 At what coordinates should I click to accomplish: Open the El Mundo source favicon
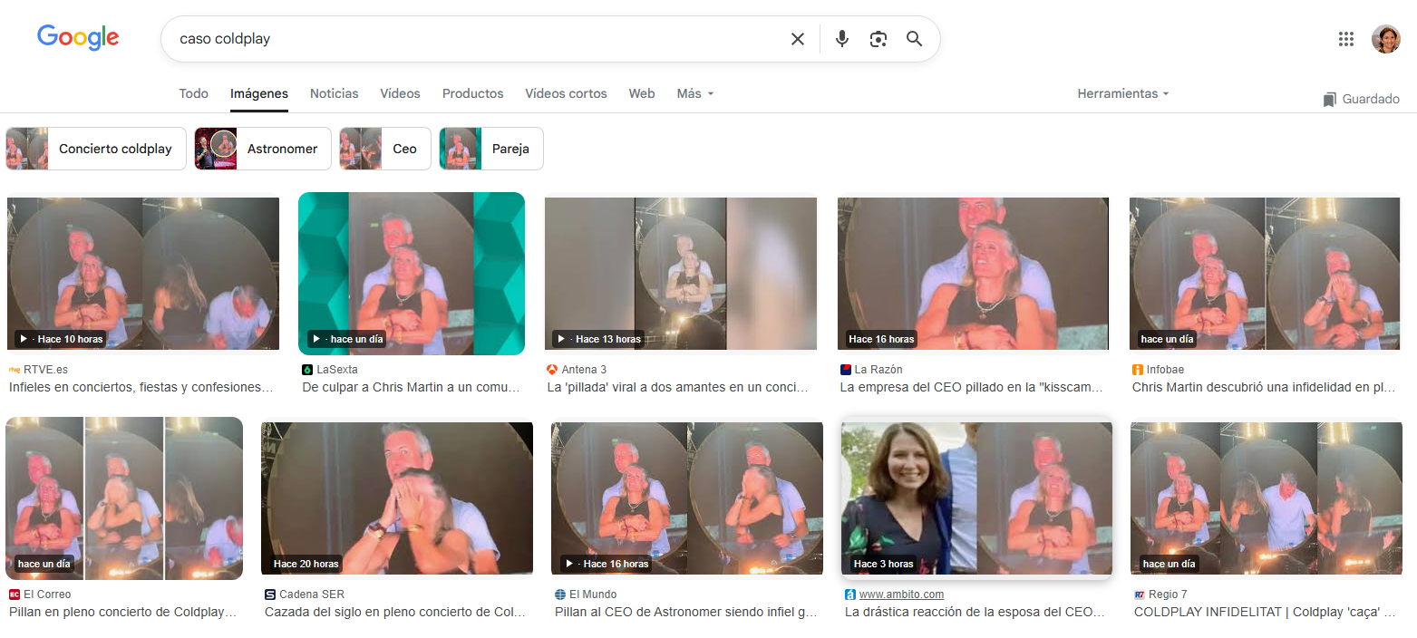pyautogui.click(x=560, y=594)
